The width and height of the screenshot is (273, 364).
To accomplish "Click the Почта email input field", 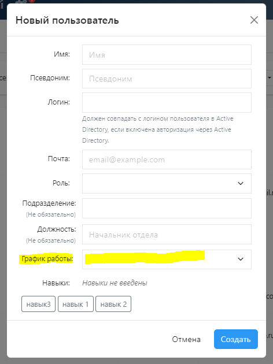I will click(167, 159).
